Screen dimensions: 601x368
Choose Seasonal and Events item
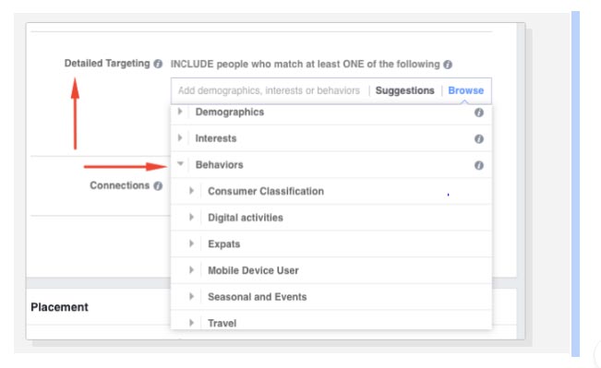coord(258,297)
